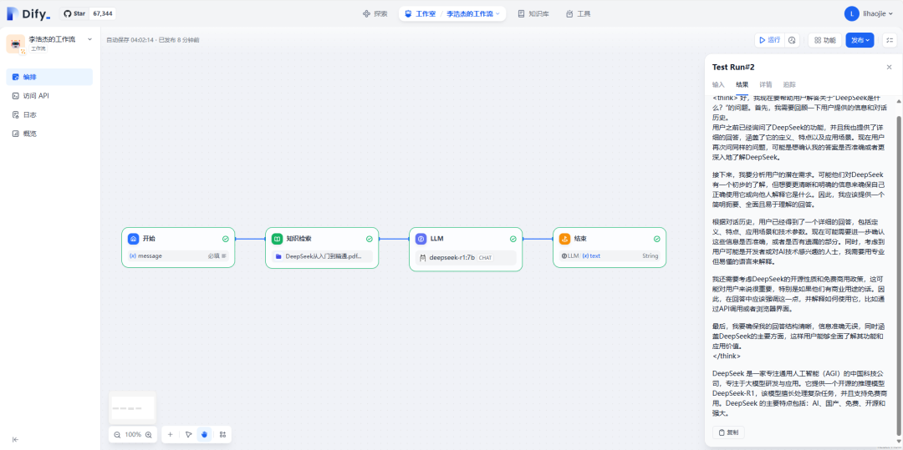
Task: Open 概览 overview in the sidebar
Action: pos(49,134)
